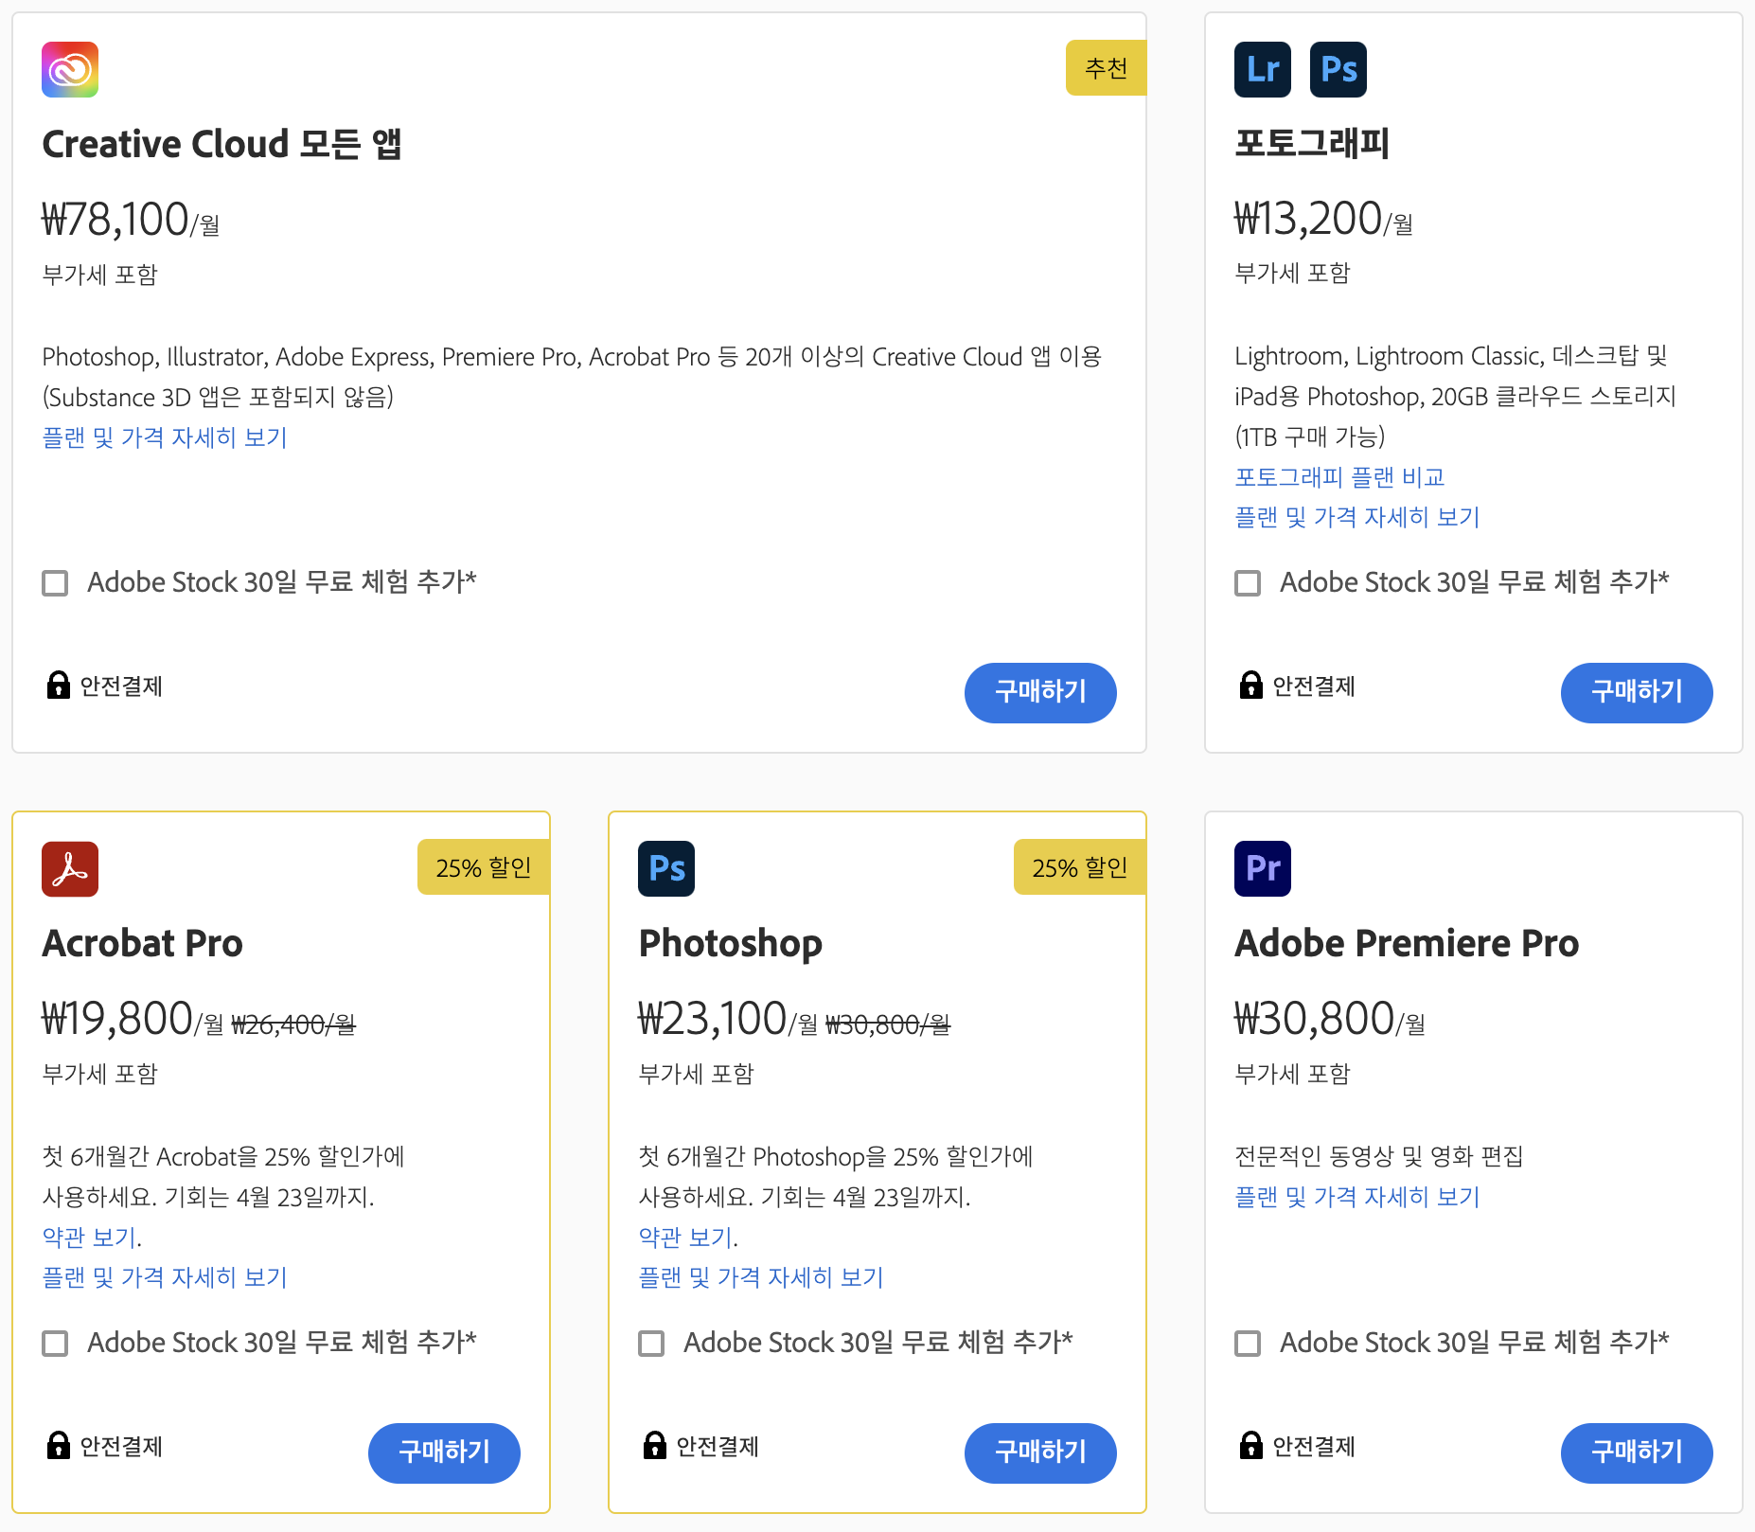Click the struck-through ₩26,400/월 price
Viewport: 1755px width, 1532px height.
(x=293, y=1024)
